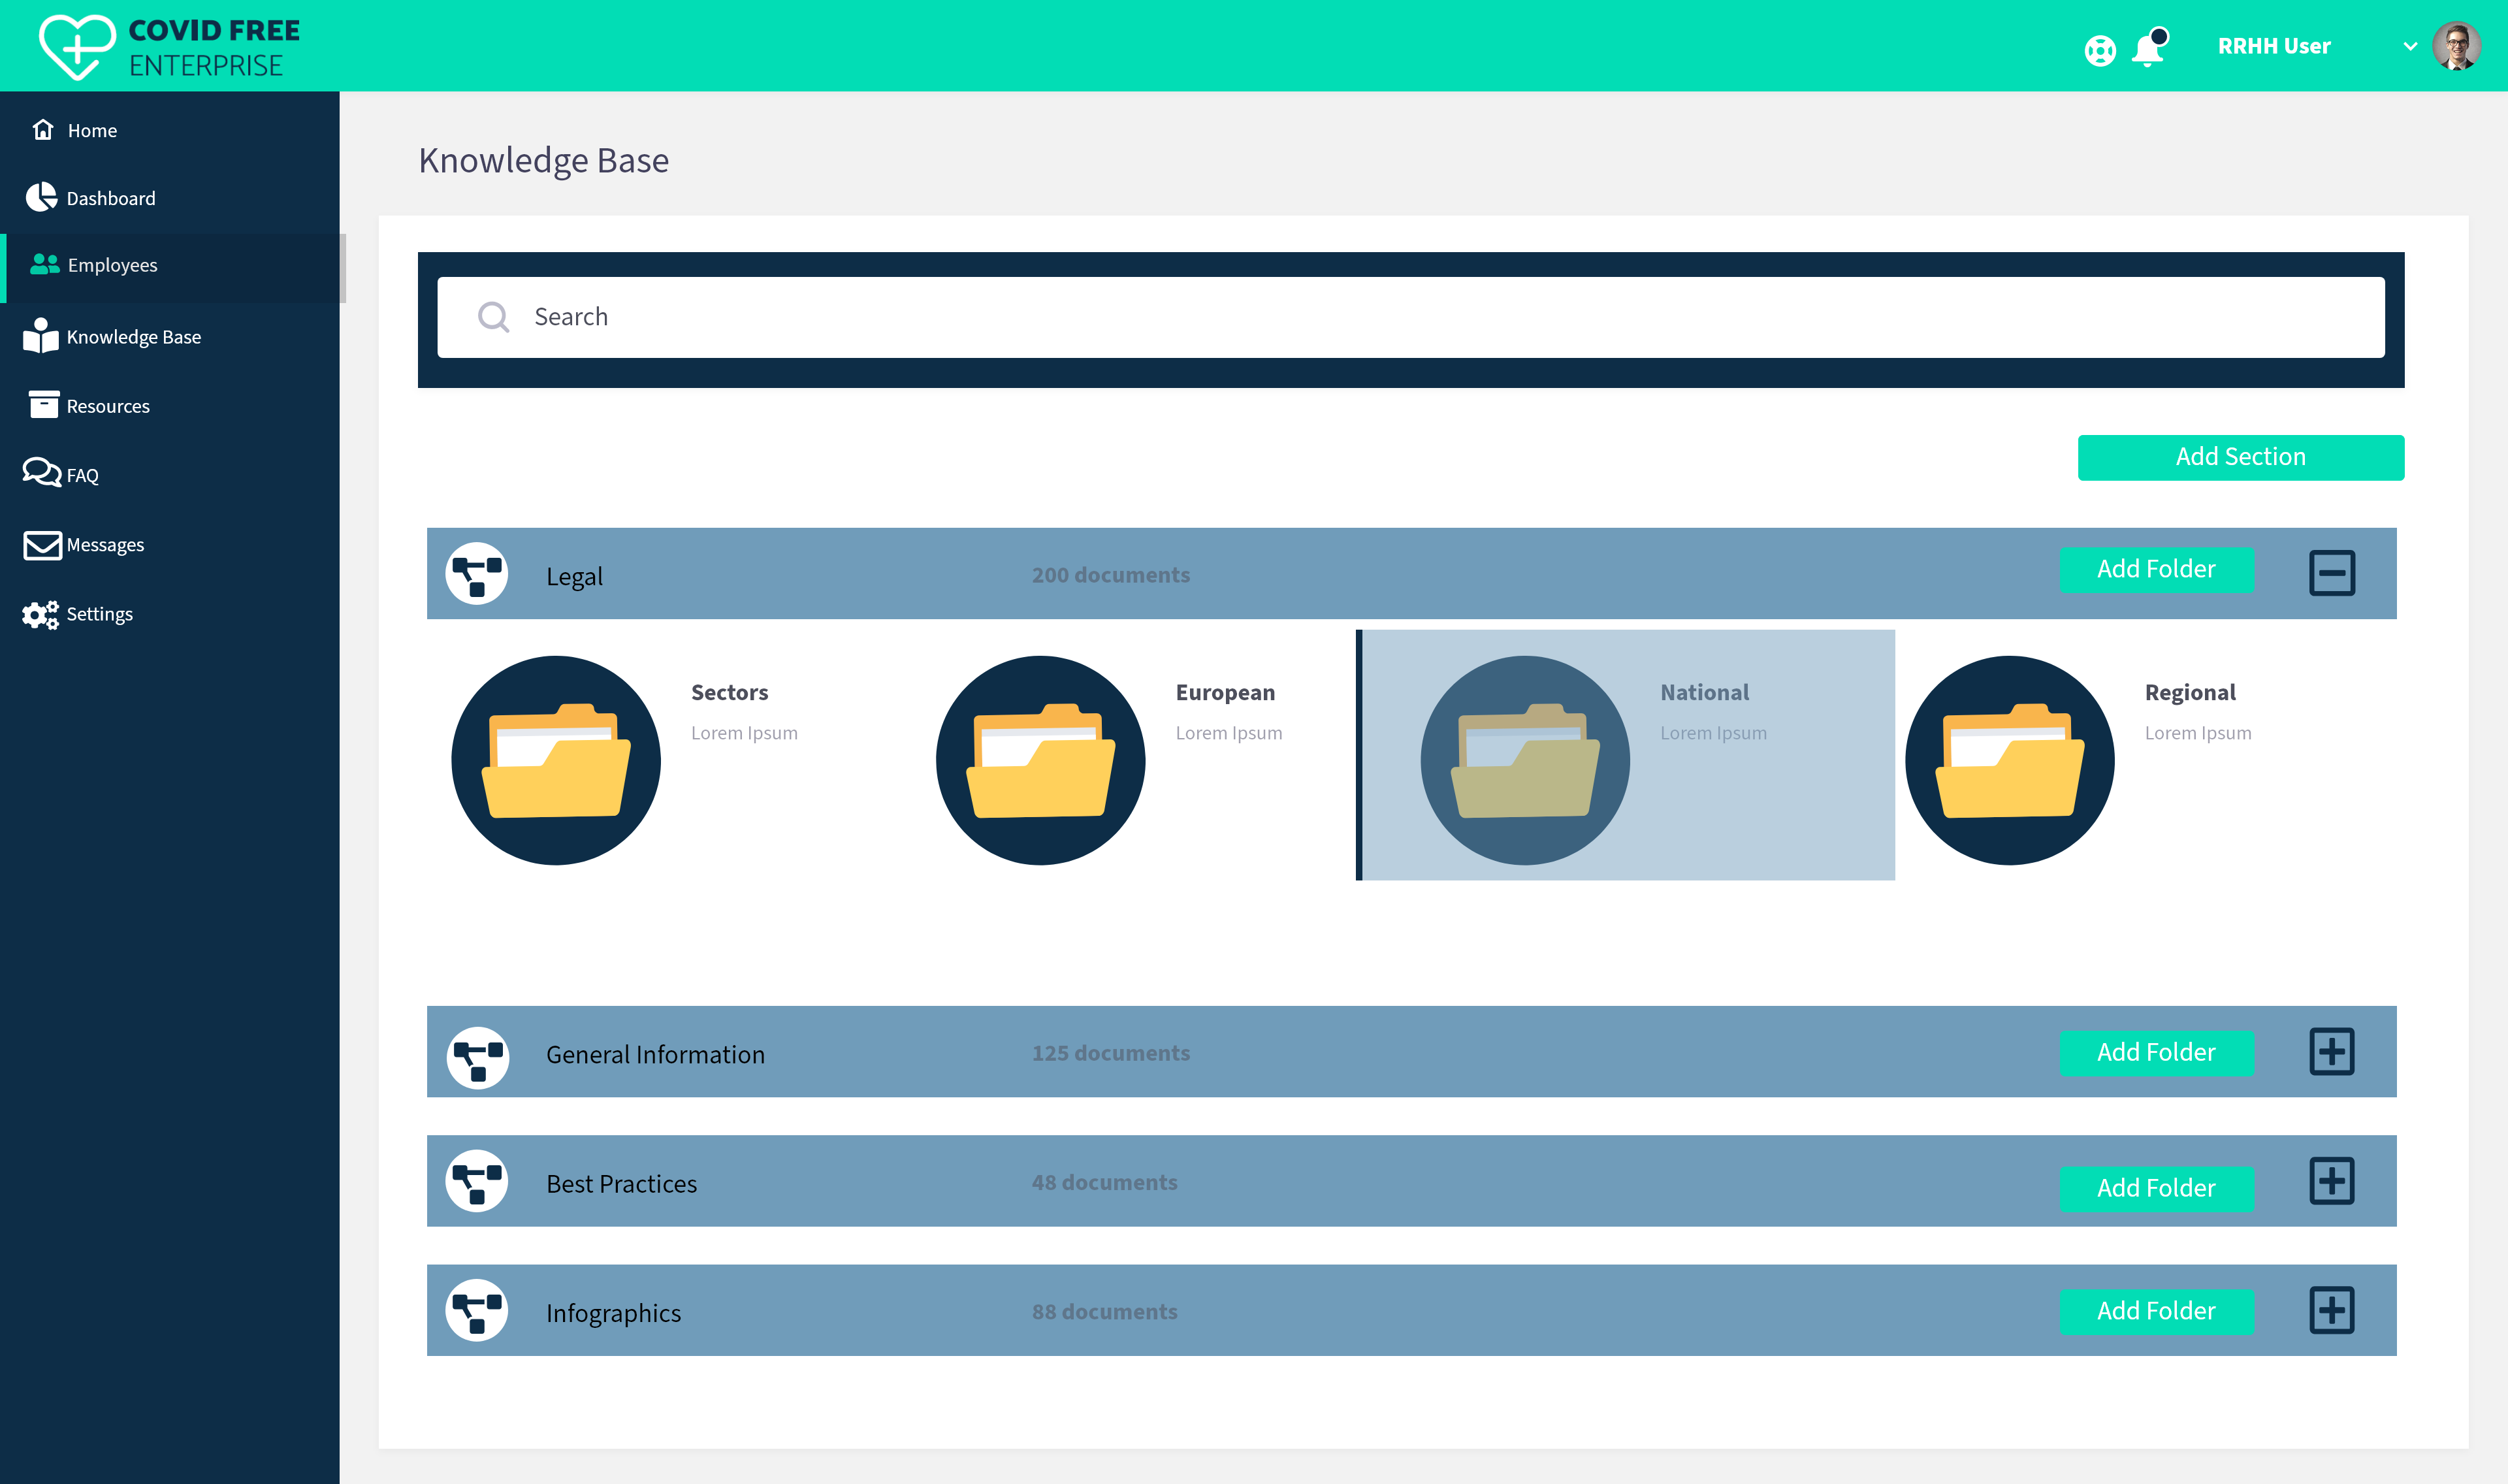Click the search magnifier icon
2508x1484 pixels.
494,317
